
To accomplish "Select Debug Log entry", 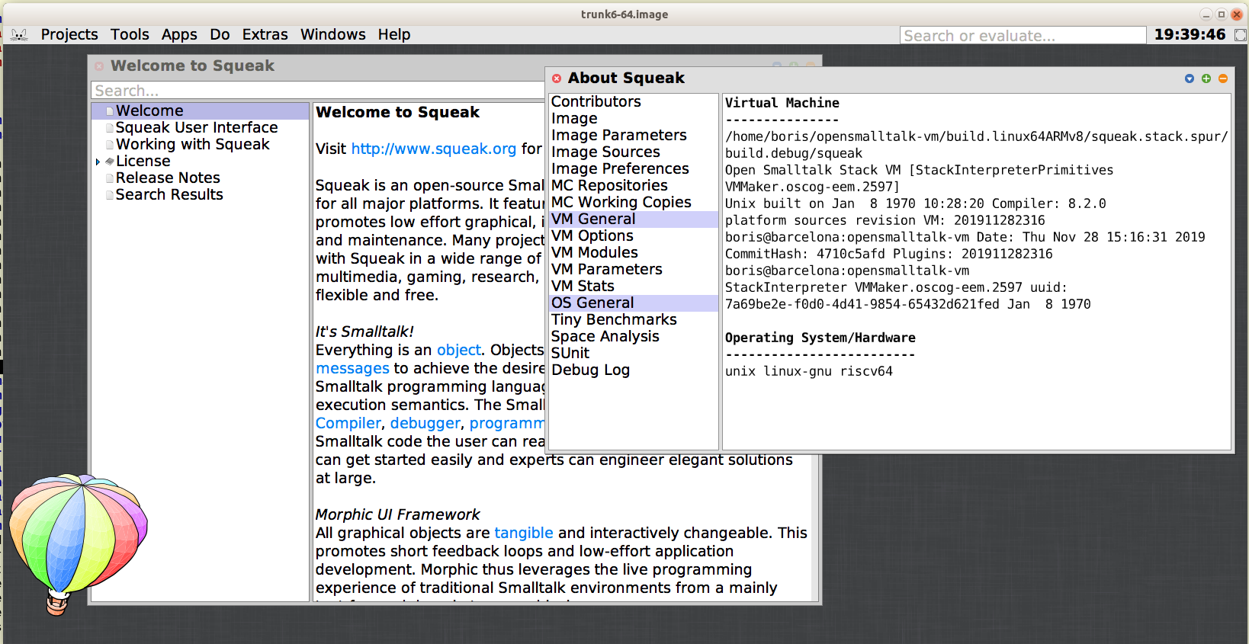I will (634, 370).
